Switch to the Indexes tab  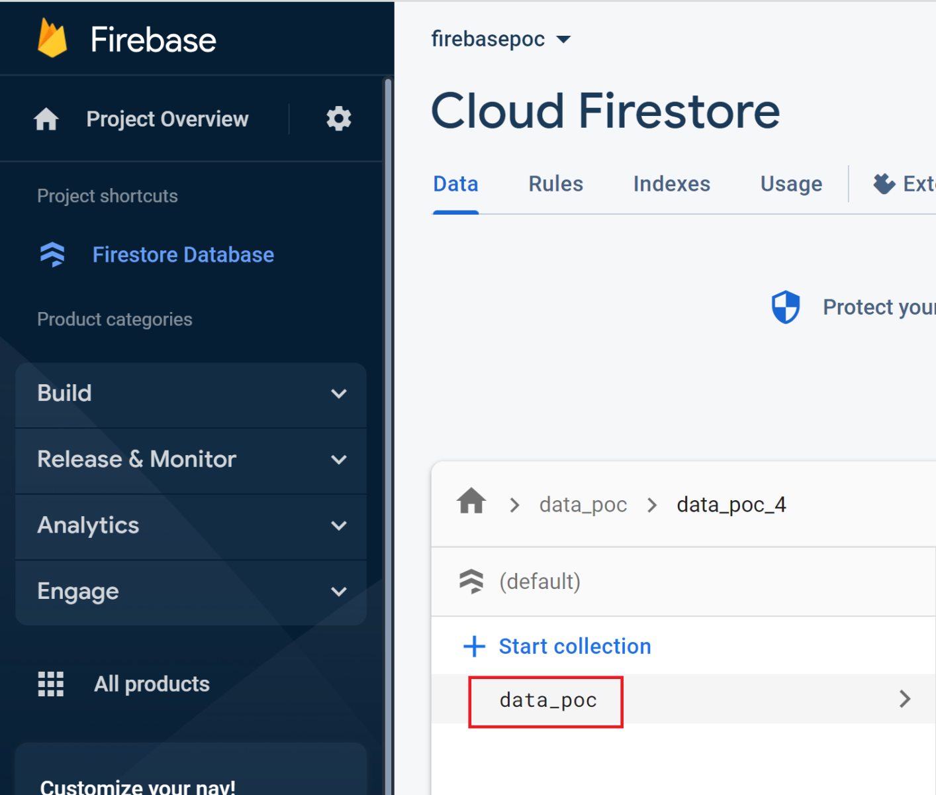[671, 184]
